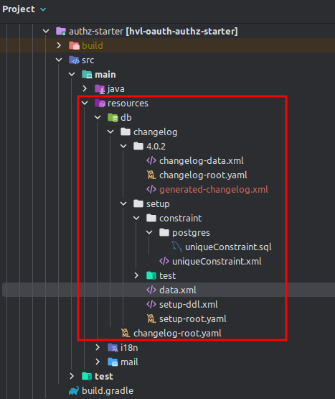Click the i18n translation folder icon
The image size is (335, 399).
(113, 348)
